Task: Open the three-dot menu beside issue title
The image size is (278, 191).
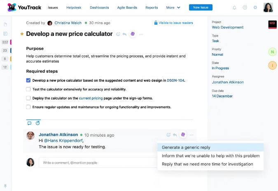Action: tap(141, 34)
